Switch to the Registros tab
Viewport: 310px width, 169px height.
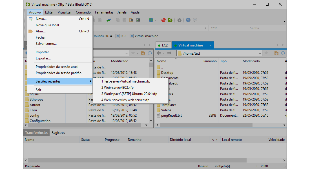[x=58, y=133]
